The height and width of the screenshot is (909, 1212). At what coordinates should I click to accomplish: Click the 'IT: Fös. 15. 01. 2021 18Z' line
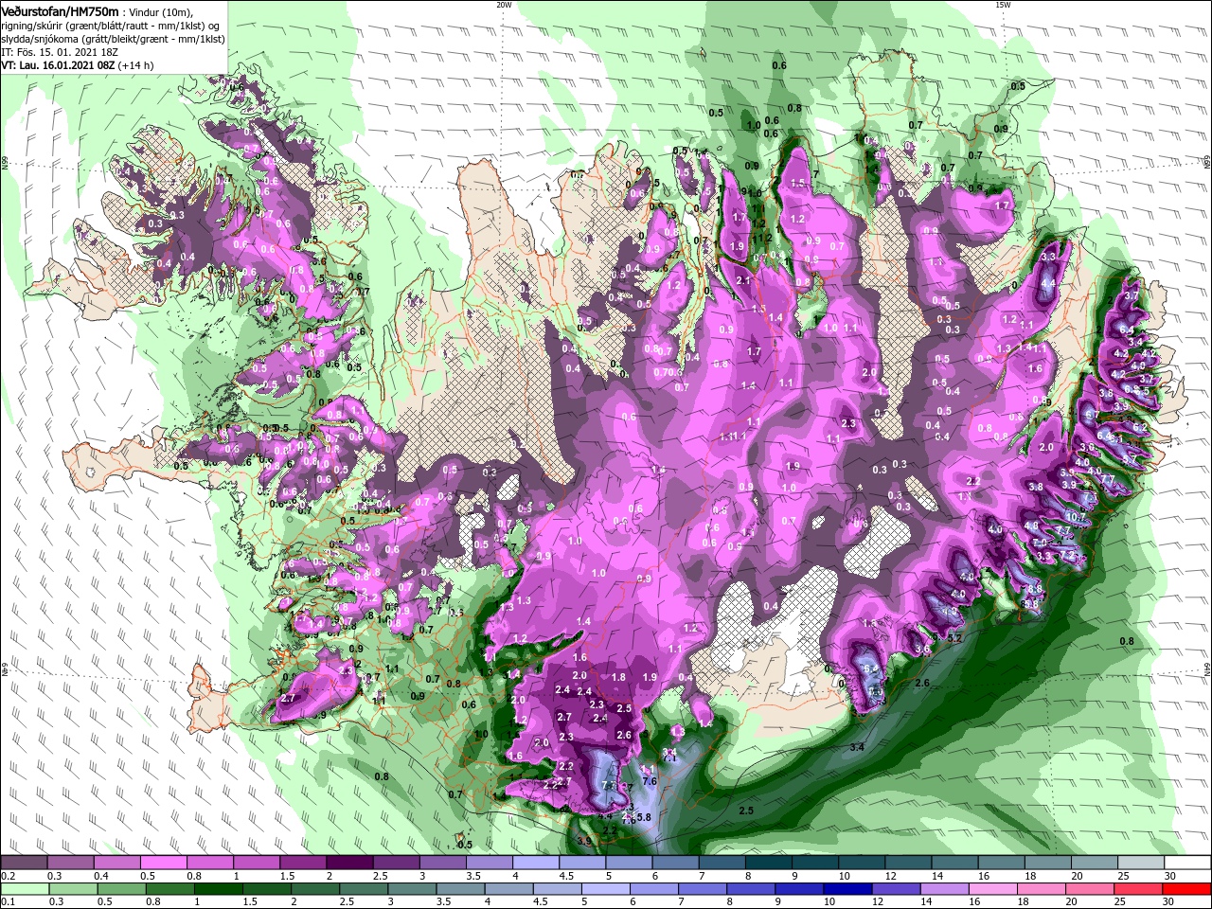pos(60,53)
